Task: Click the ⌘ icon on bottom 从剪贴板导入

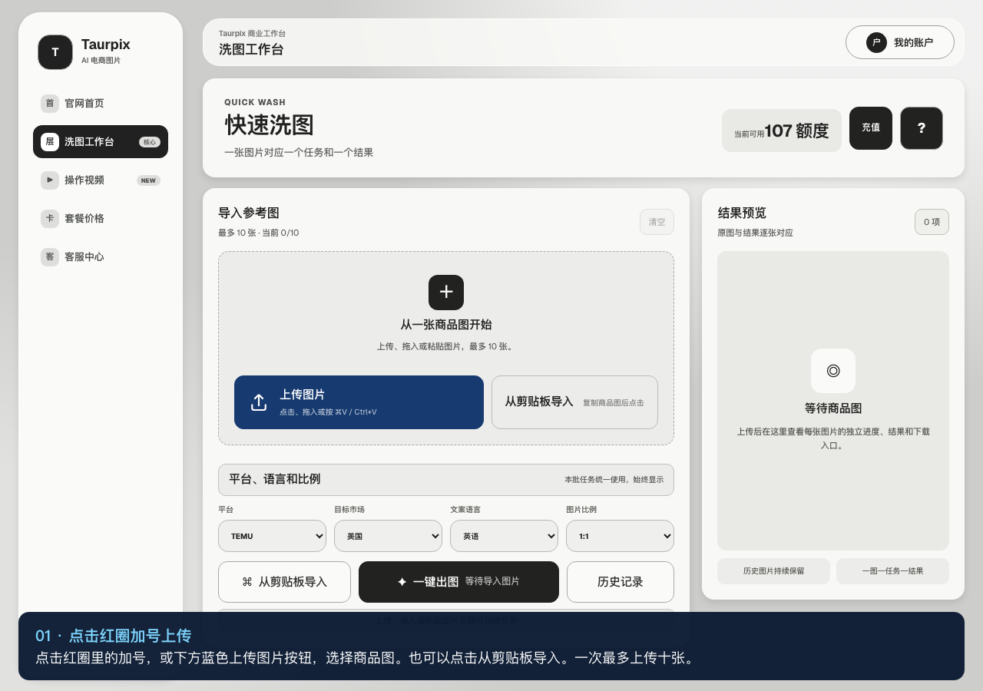Action: pyautogui.click(x=247, y=582)
